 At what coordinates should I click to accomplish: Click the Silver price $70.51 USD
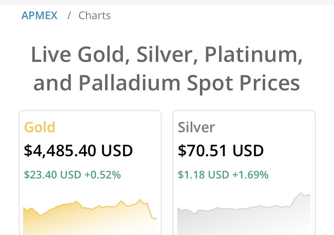220,151
